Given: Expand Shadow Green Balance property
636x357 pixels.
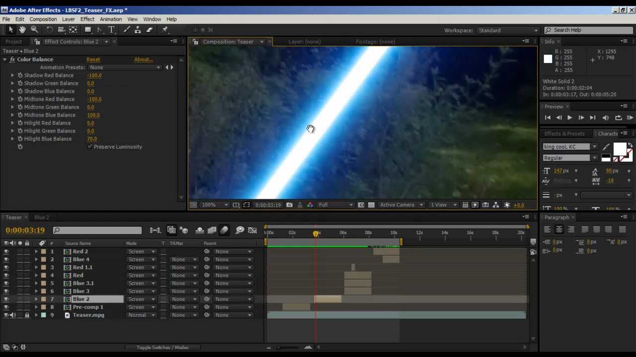Looking at the screenshot, I should (x=12, y=83).
